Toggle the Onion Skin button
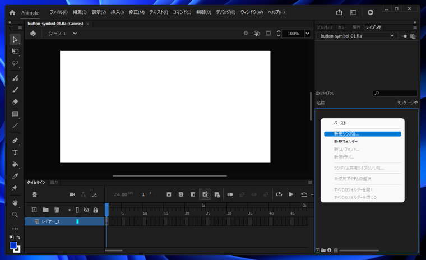 coord(230,194)
